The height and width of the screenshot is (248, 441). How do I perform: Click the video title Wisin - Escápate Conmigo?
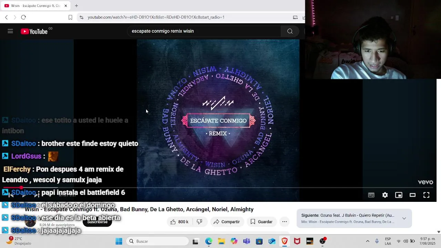point(139,209)
